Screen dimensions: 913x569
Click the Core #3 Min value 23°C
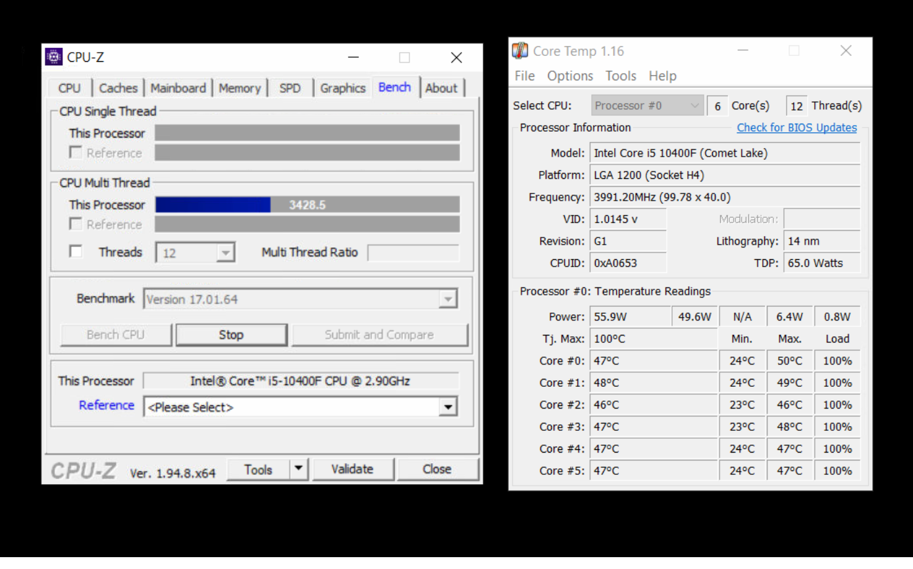click(x=742, y=427)
